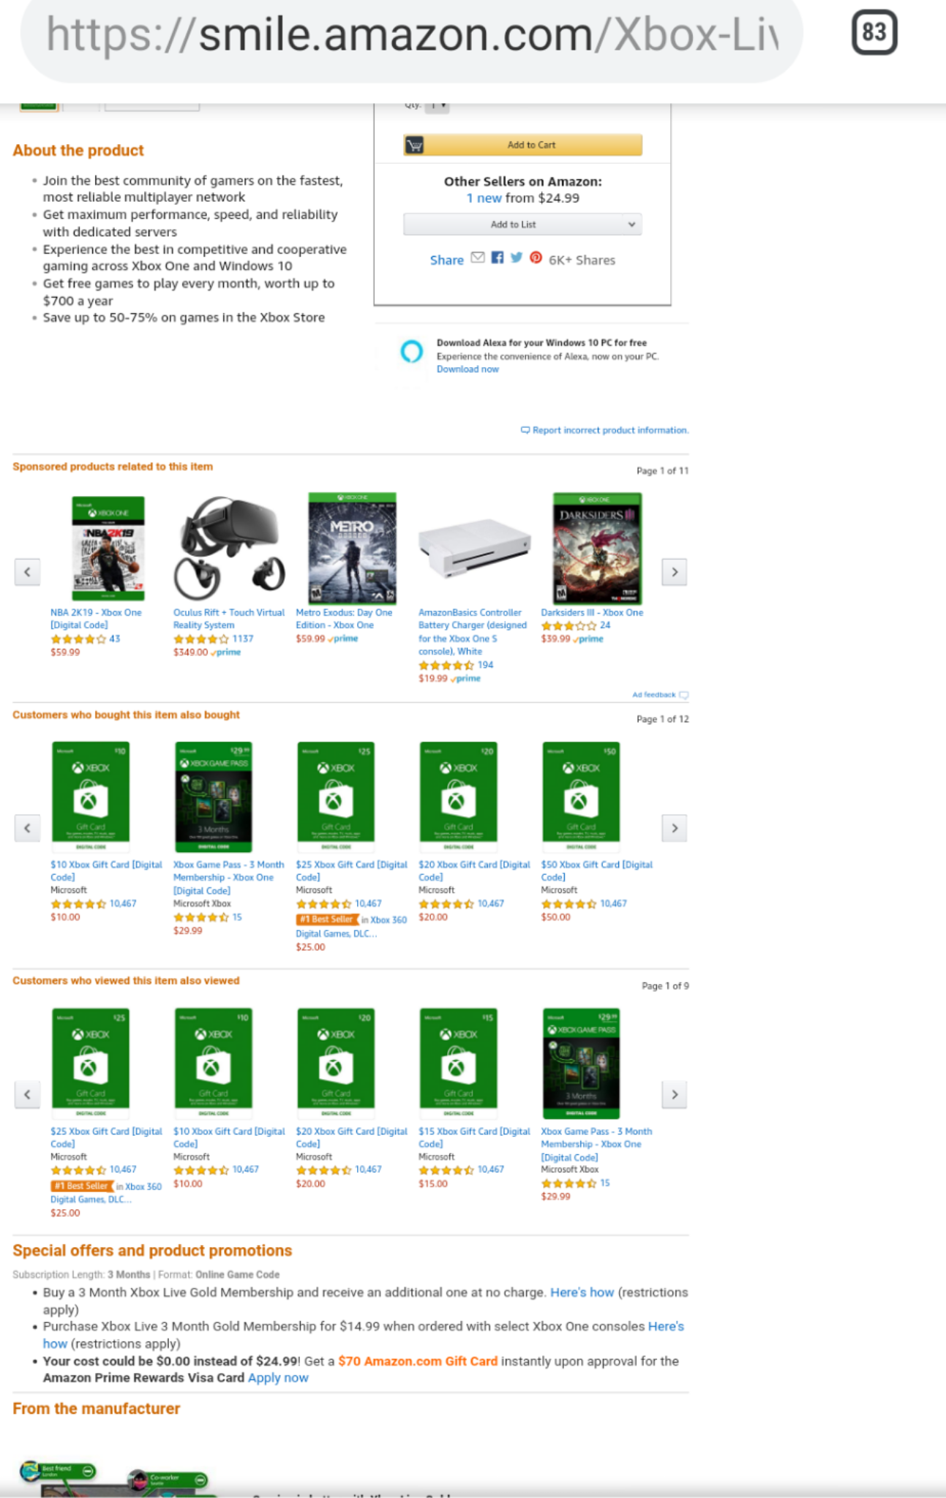This screenshot has width=946, height=1498.
Task: Go to previous 'also viewed' items
Action: click(x=27, y=1095)
